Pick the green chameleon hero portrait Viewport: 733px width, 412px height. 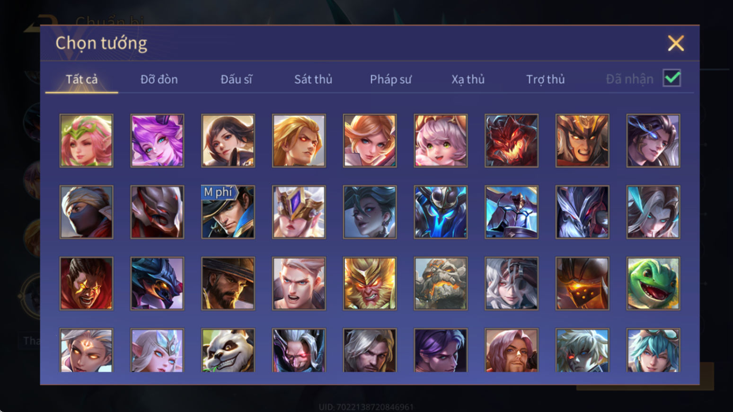pos(653,283)
